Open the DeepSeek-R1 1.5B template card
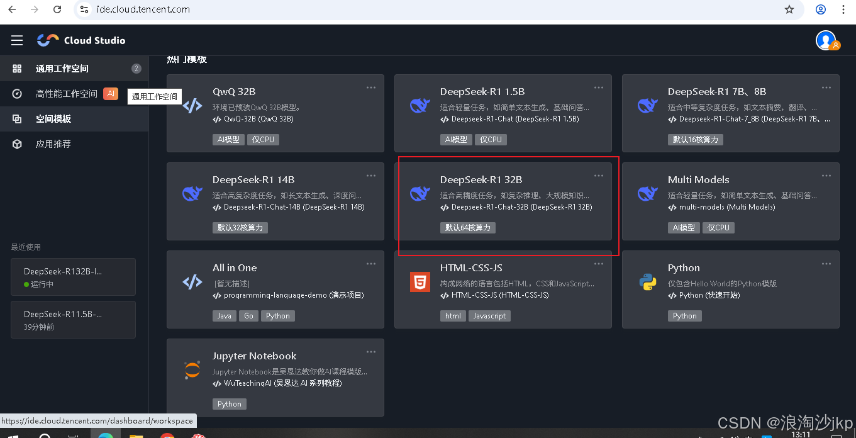856x438 pixels. pyautogui.click(x=503, y=113)
